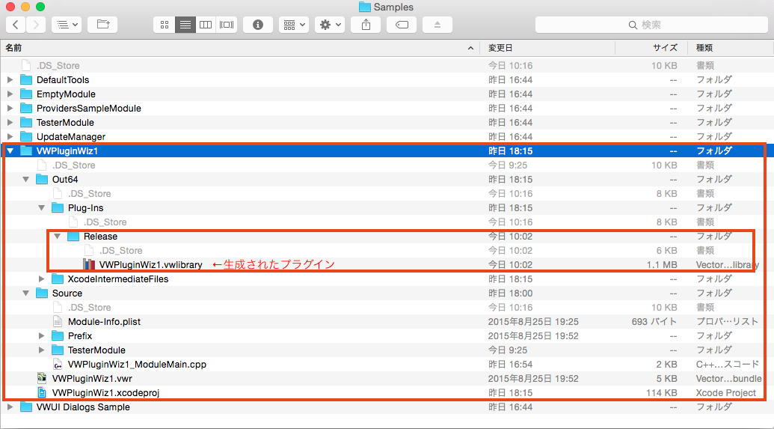Select the VWPluginWiz1.xcodeproj project icon
Screen dimensions: 774x429
[42, 393]
